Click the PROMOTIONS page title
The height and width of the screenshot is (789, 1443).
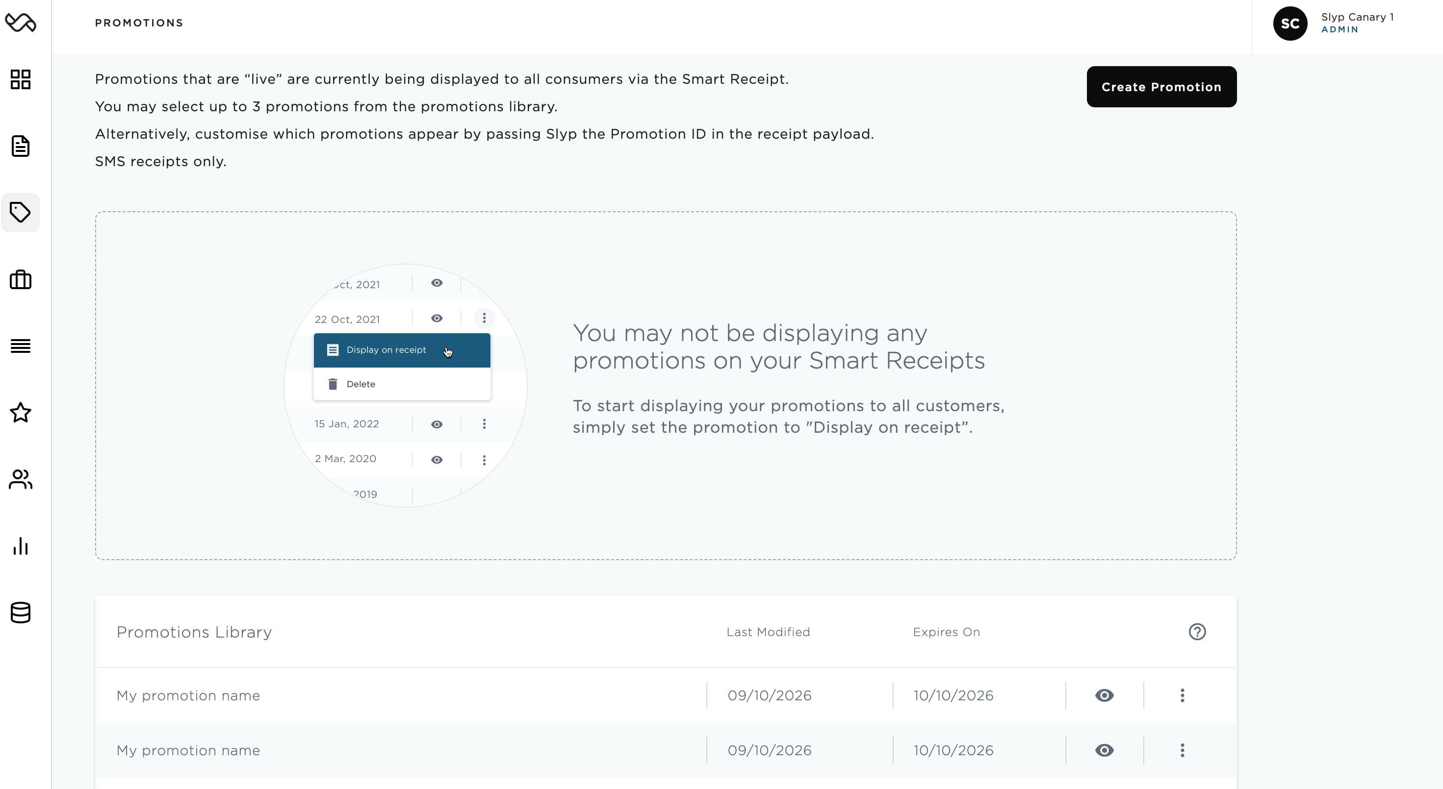point(139,23)
